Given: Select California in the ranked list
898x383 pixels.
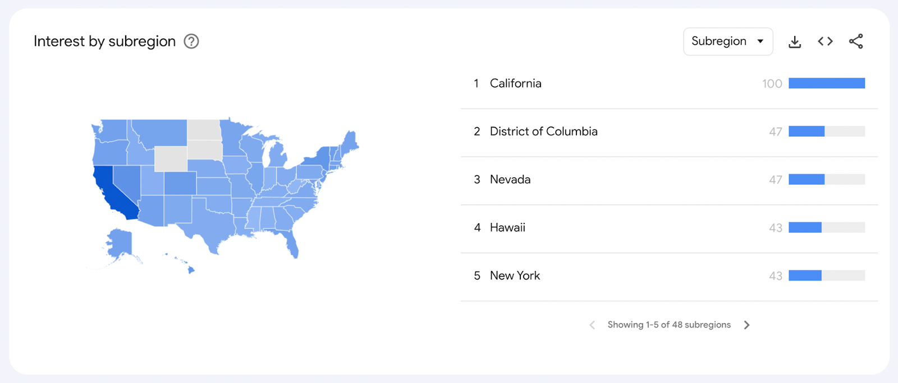Looking at the screenshot, I should 515,83.
